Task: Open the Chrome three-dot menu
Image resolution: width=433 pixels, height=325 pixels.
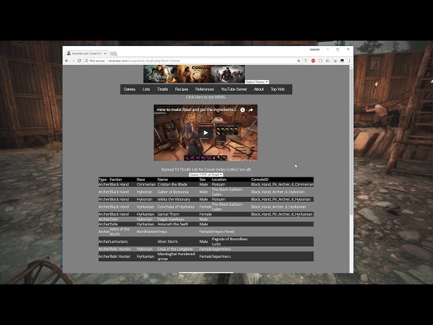Action: (x=348, y=61)
